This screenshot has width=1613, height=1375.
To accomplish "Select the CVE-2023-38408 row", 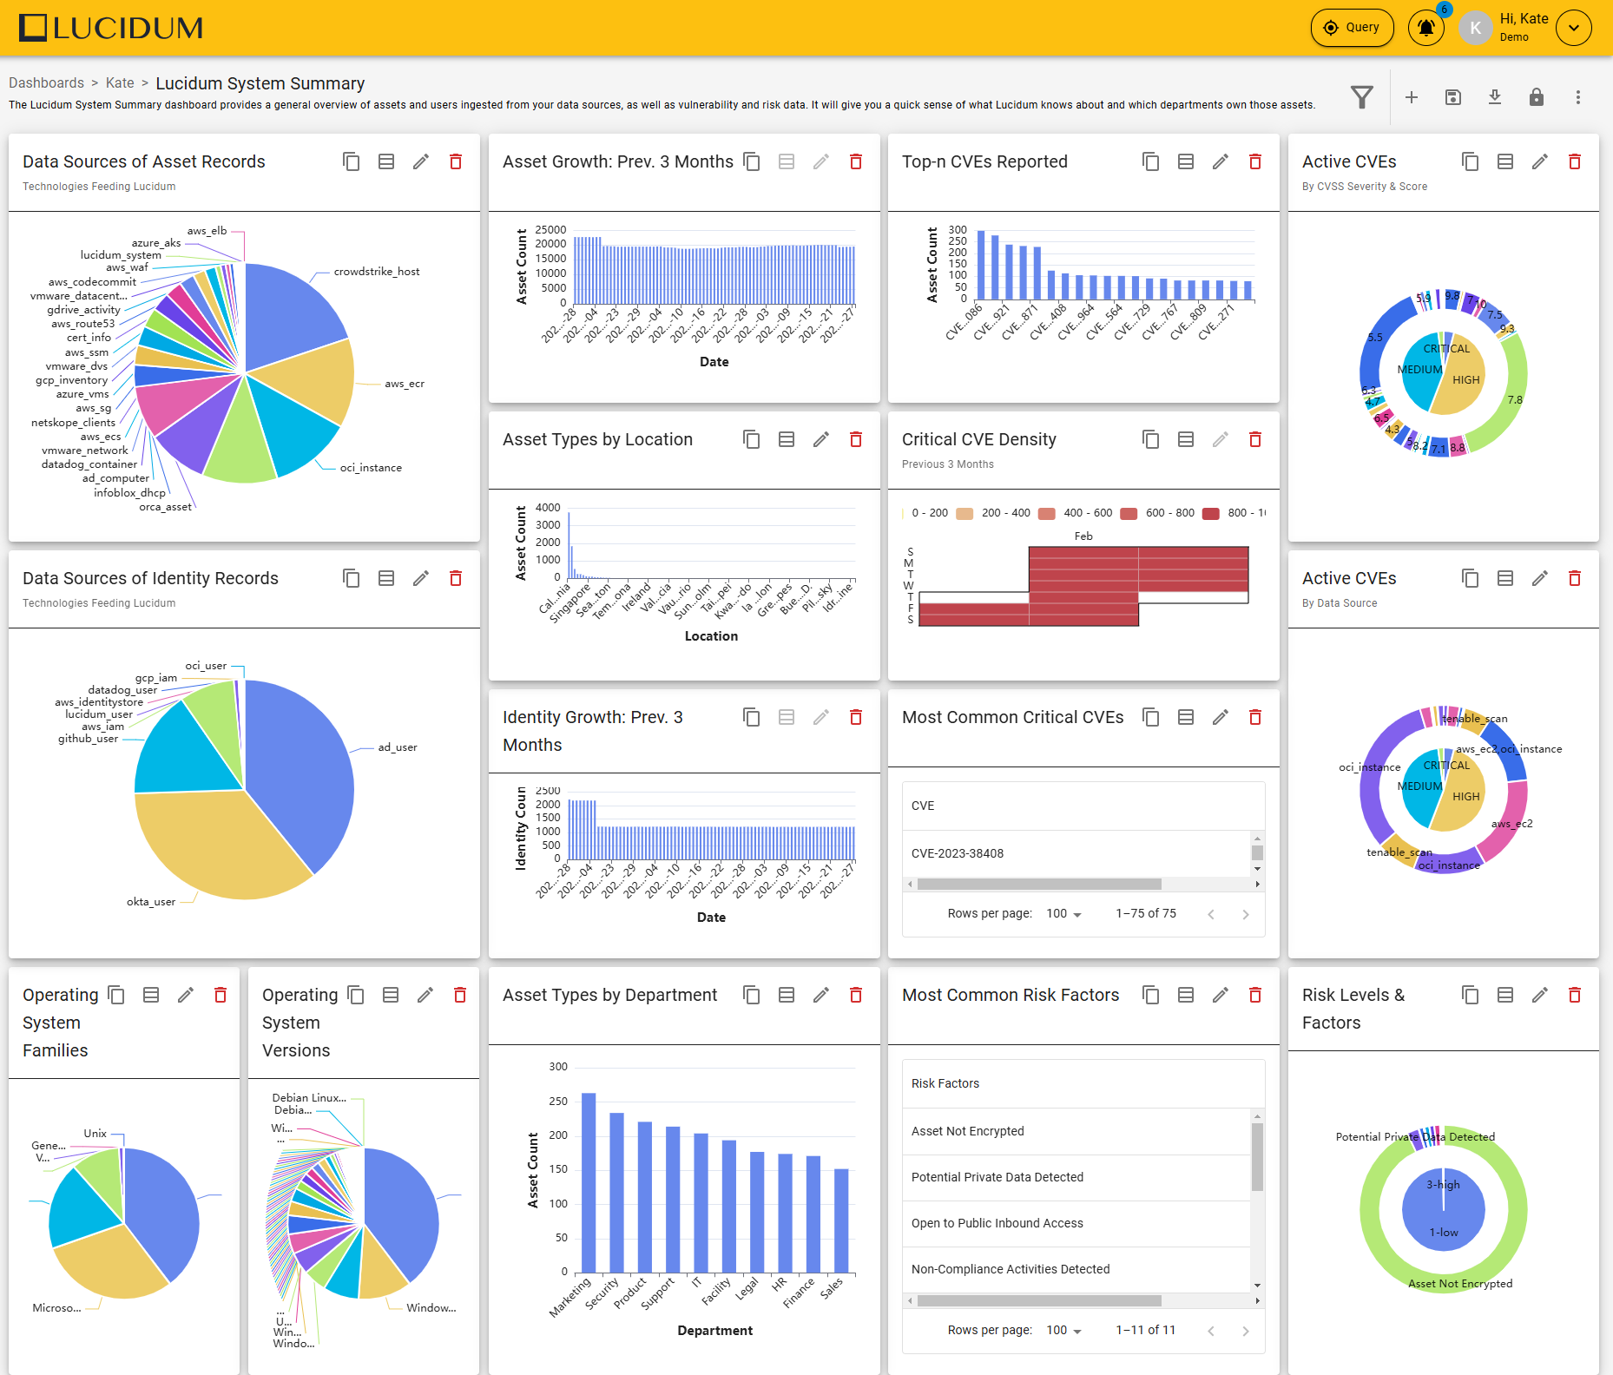I will point(1076,853).
